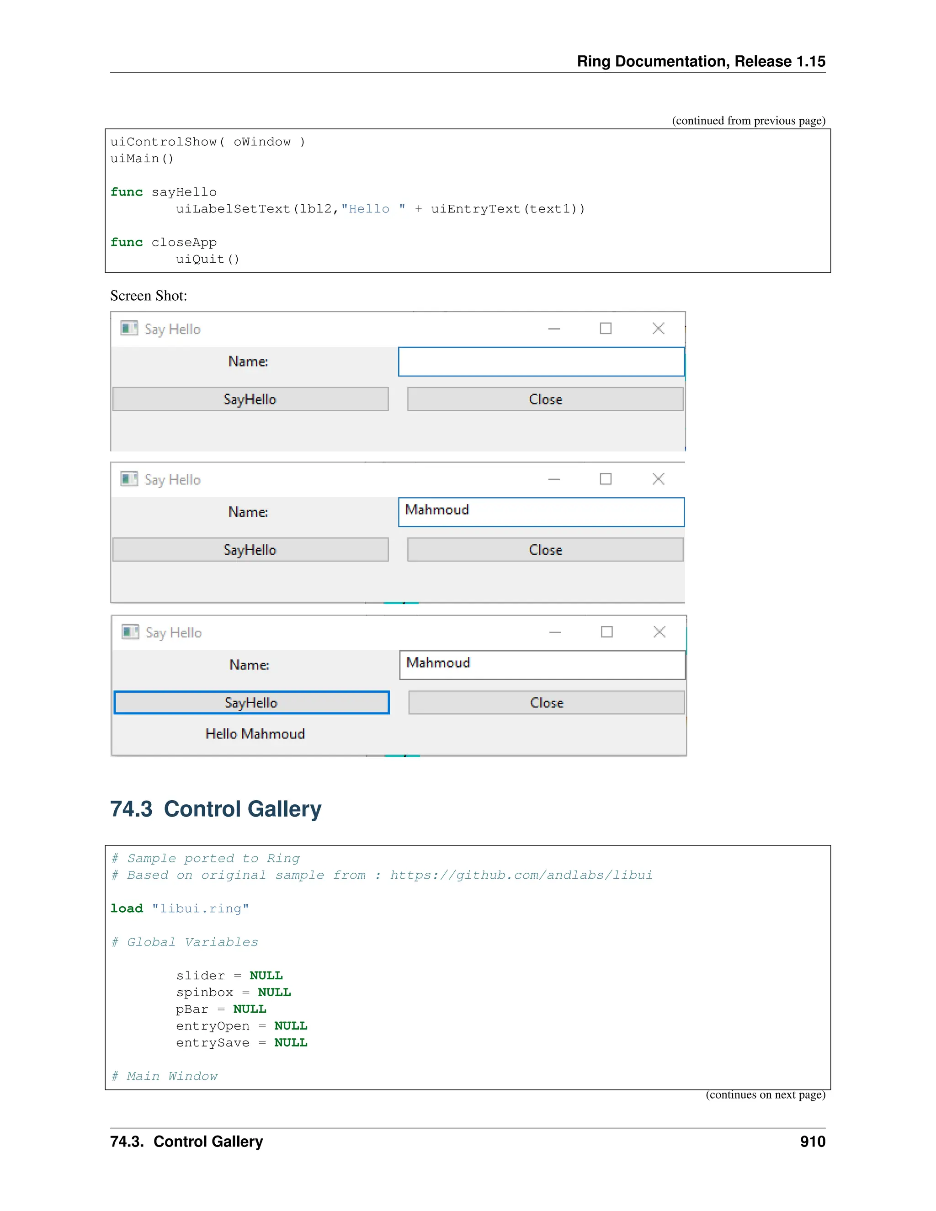Click Mahmoud text field in bottom window

[542, 664]
